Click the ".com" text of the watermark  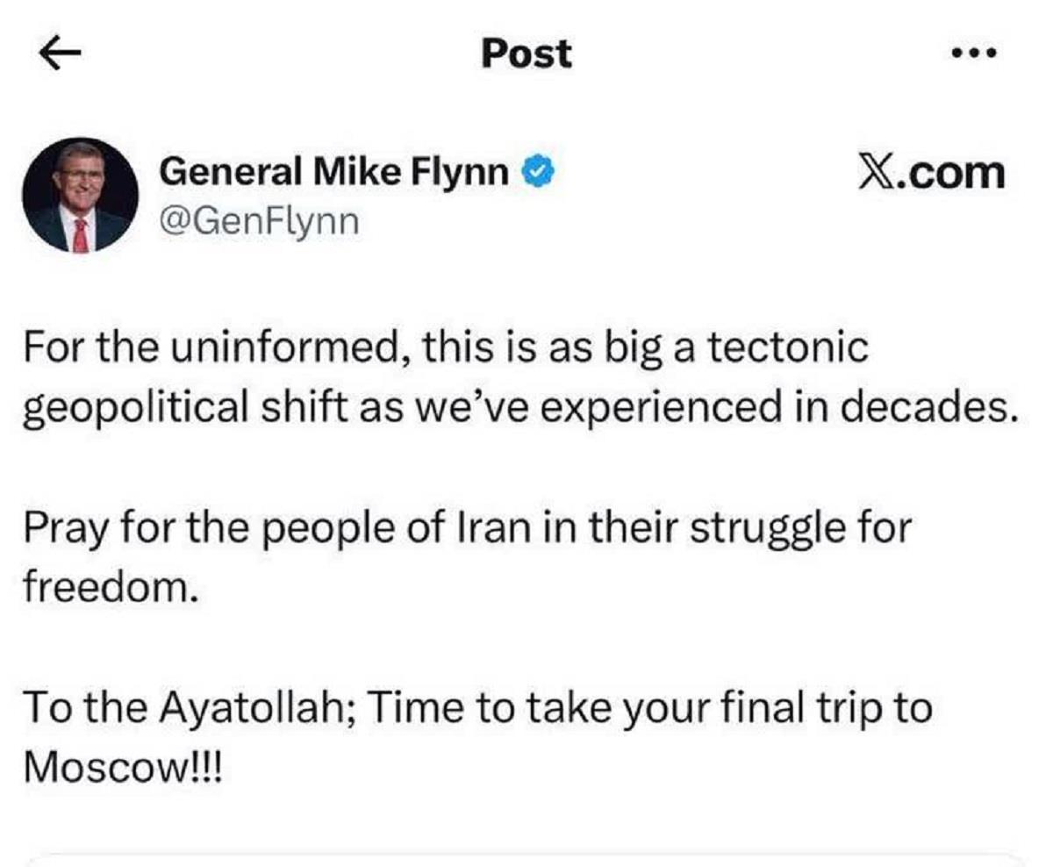955,172
